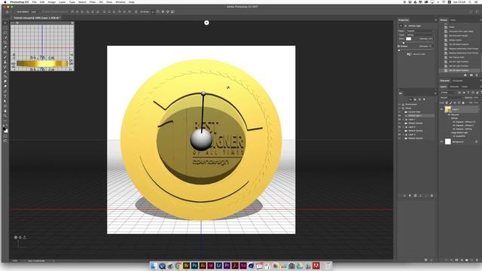Open the Layers Kind filter dropdown

(448, 93)
